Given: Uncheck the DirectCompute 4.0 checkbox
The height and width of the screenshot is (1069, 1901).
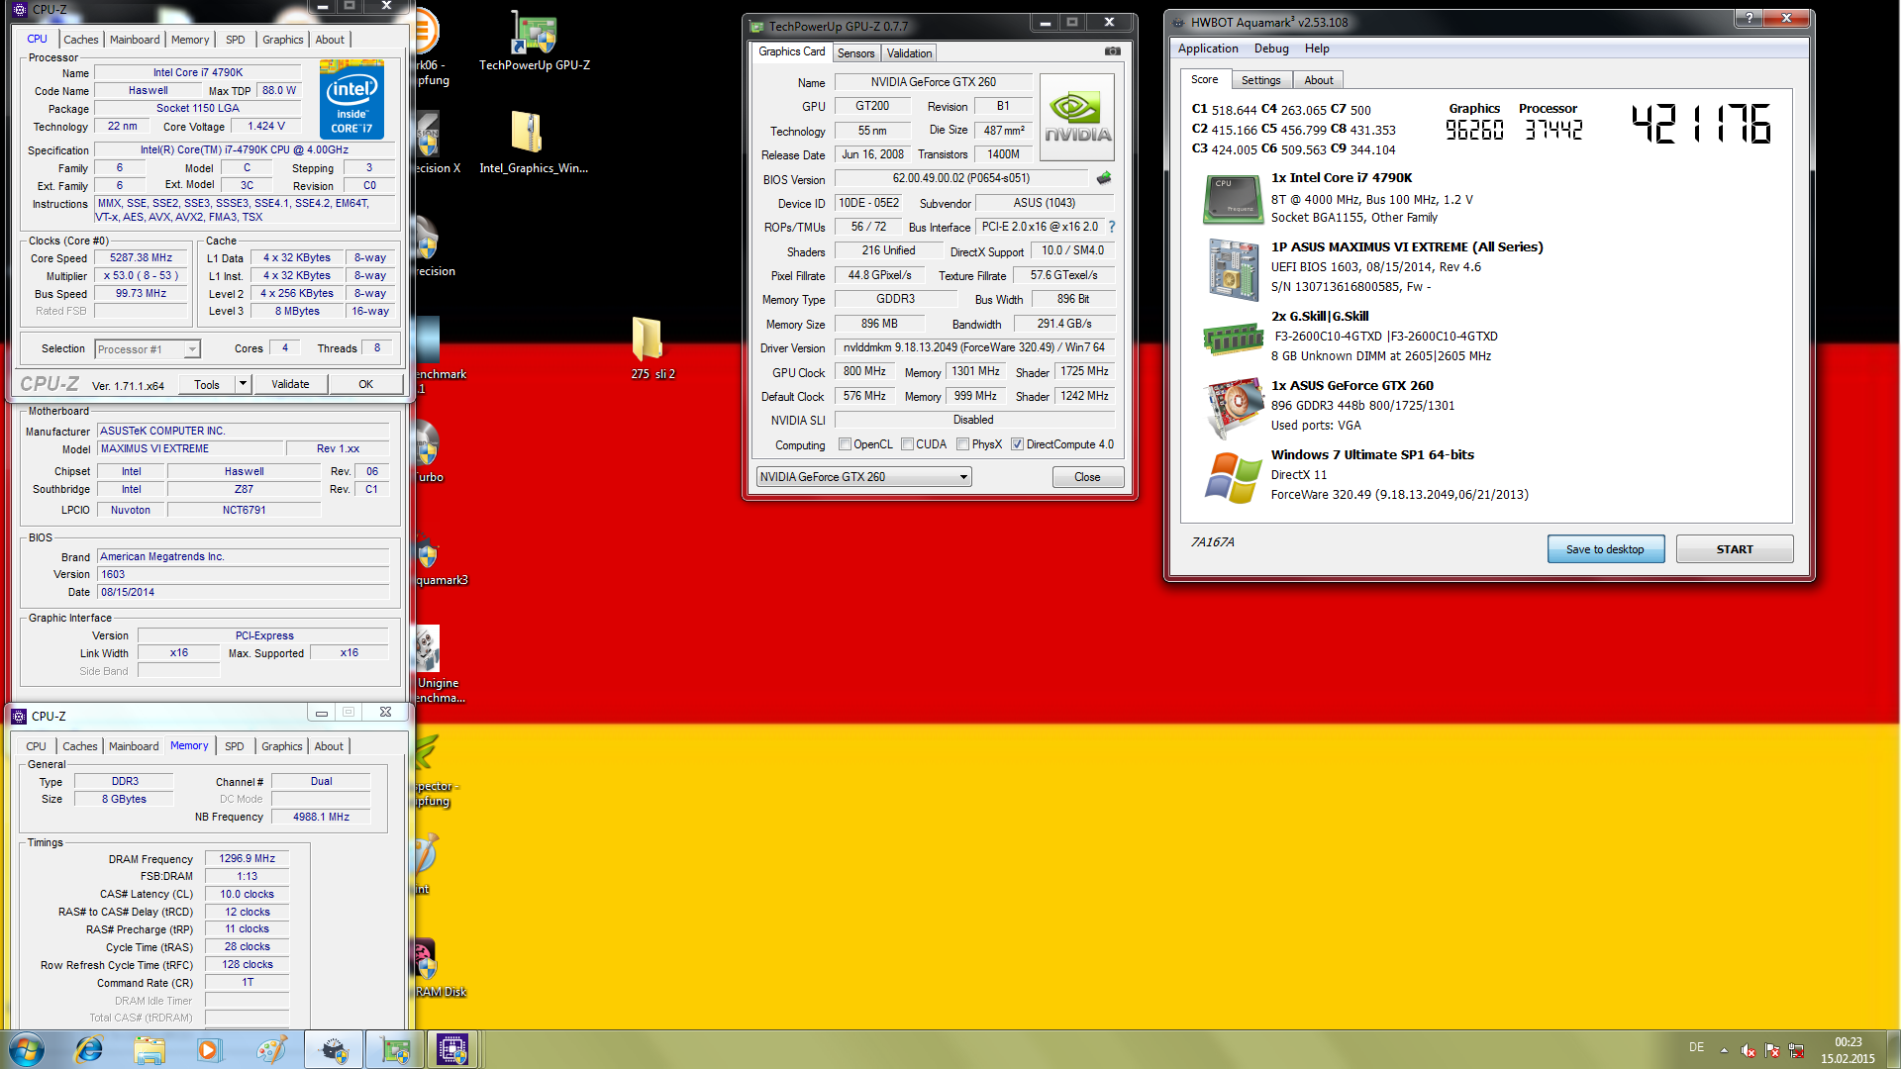Looking at the screenshot, I should pos(1017,444).
